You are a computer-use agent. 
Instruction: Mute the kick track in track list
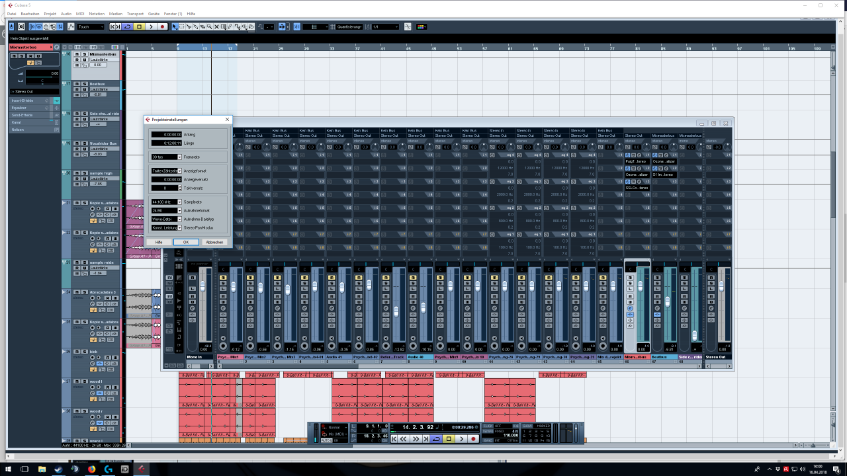77,352
